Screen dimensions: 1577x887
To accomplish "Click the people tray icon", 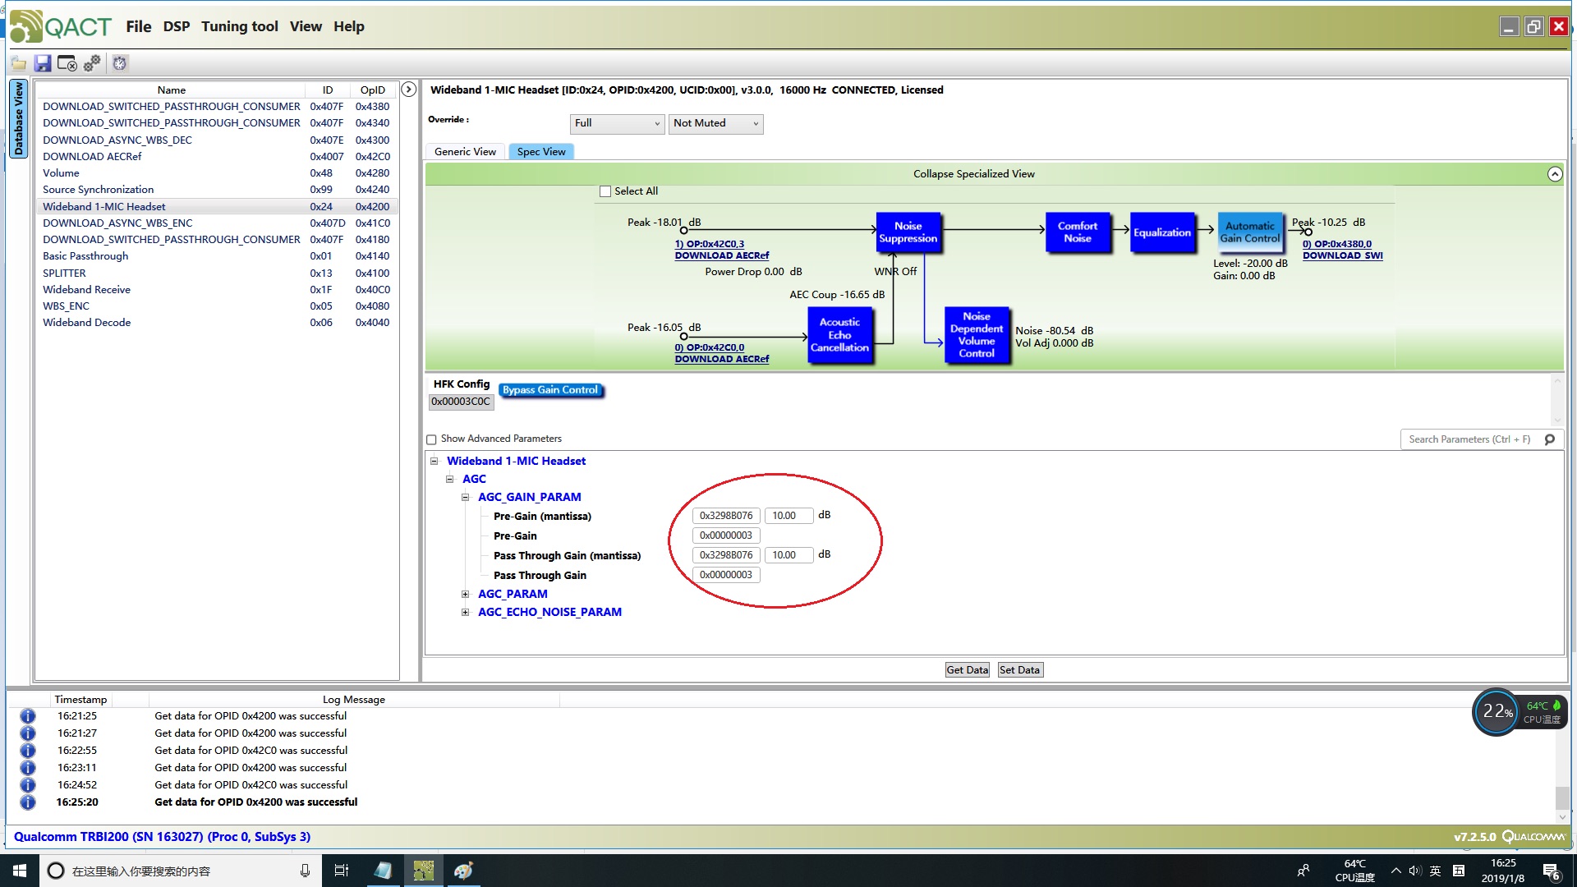I will click(1303, 871).
